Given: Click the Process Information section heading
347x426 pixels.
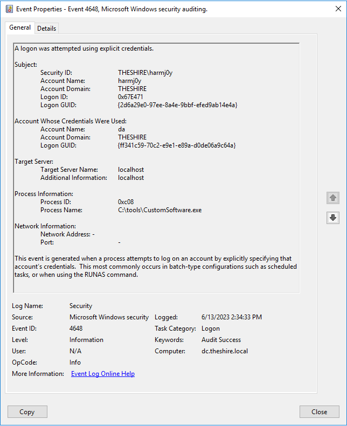Looking at the screenshot, I should tap(44, 194).
